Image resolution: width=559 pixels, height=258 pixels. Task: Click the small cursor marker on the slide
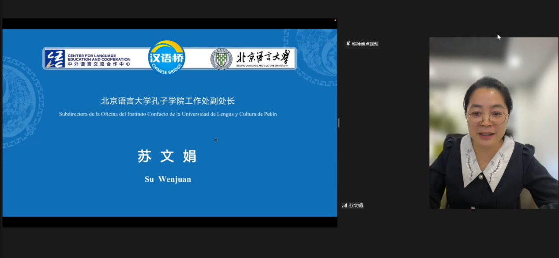tap(216, 140)
